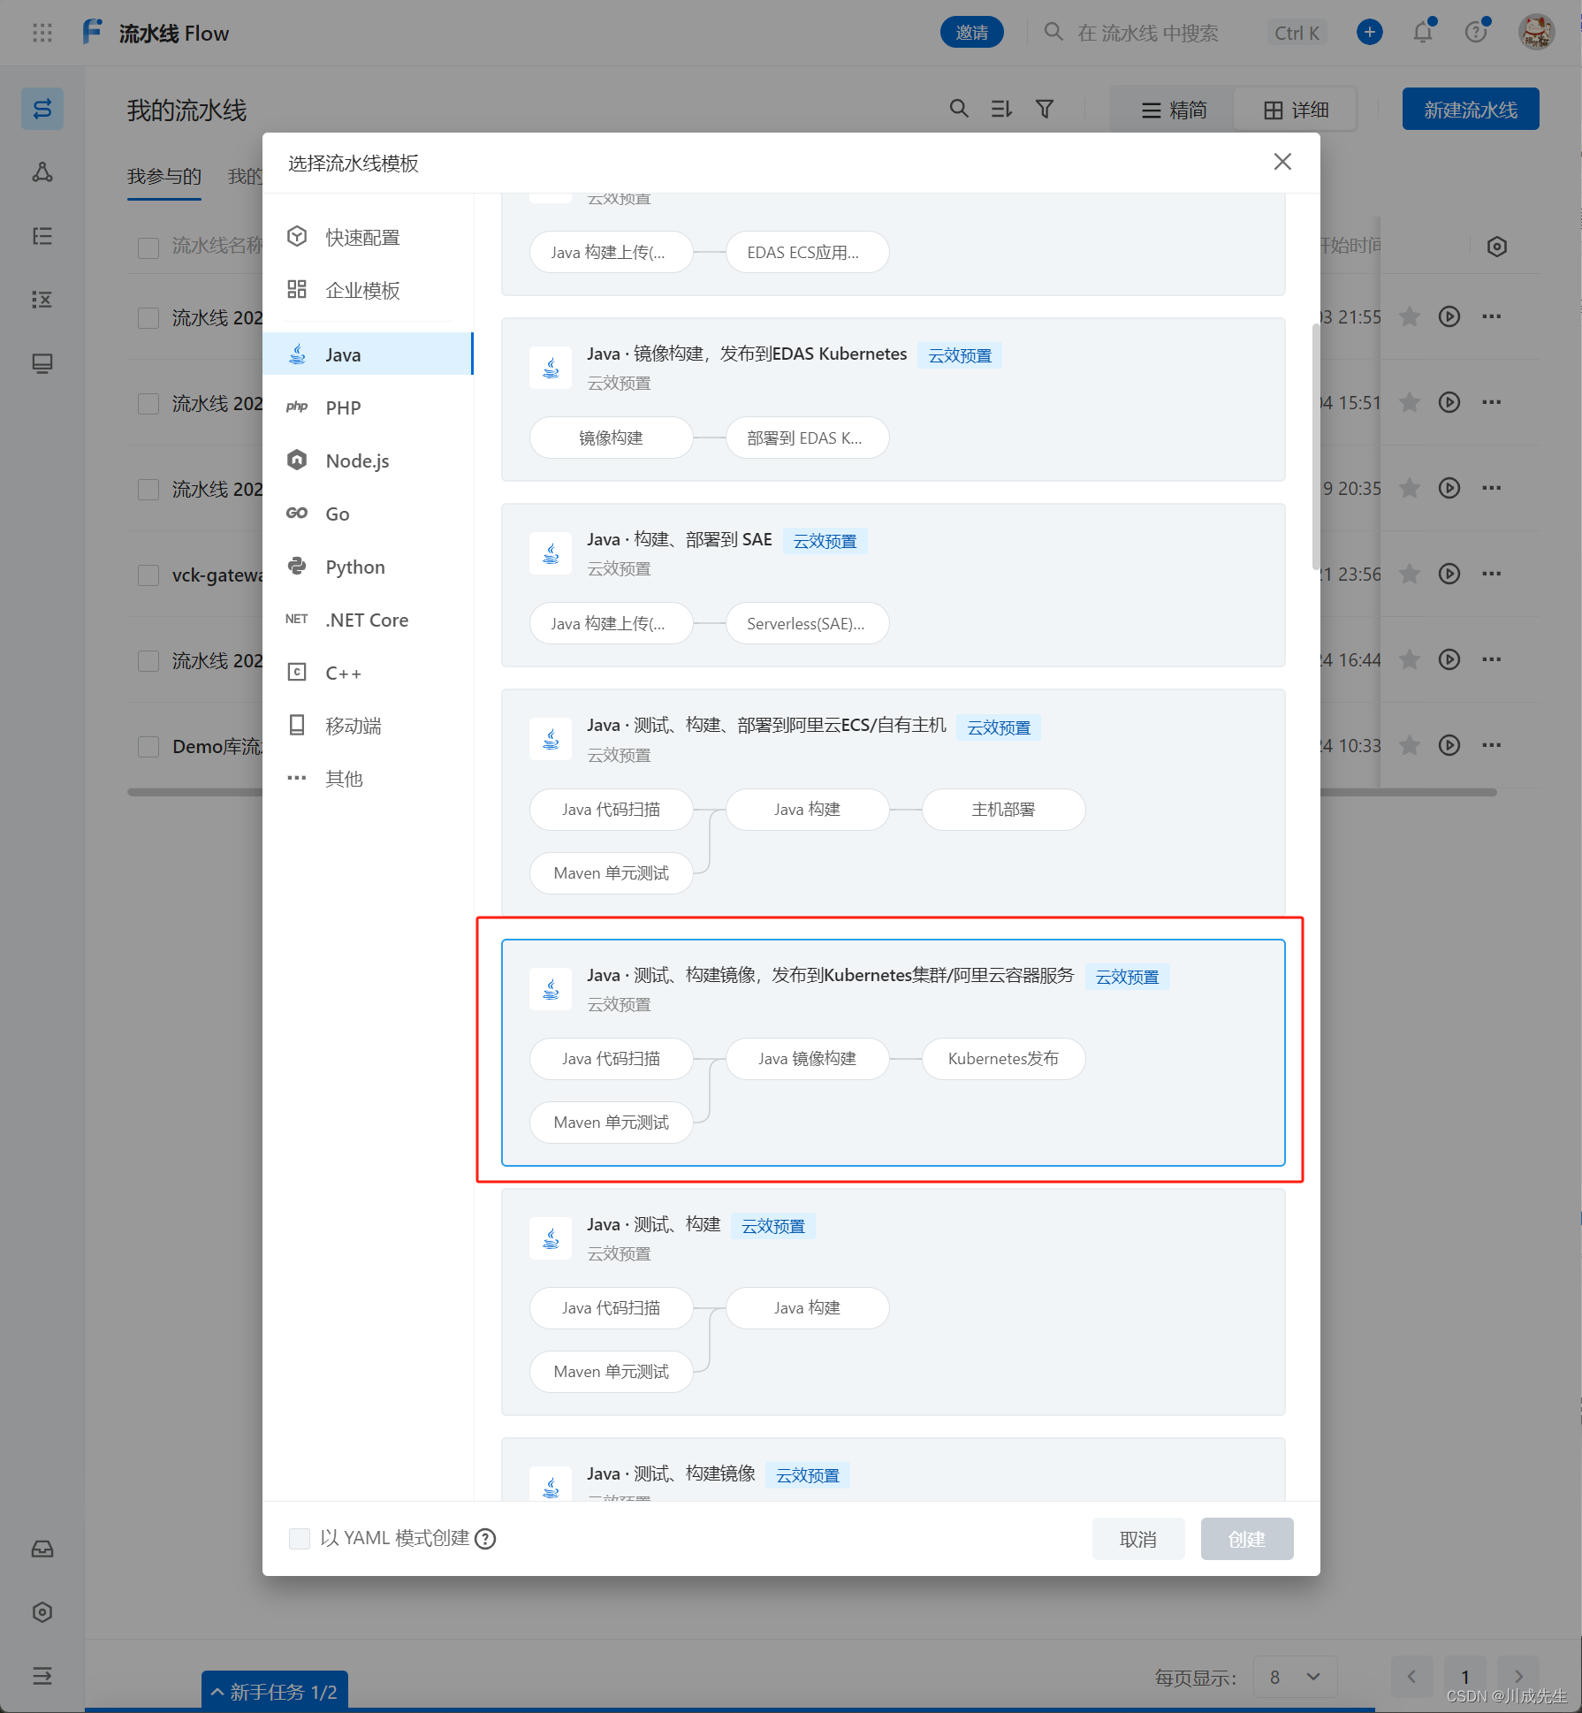
Task: Open the 我参与的 tab
Action: coord(164,176)
